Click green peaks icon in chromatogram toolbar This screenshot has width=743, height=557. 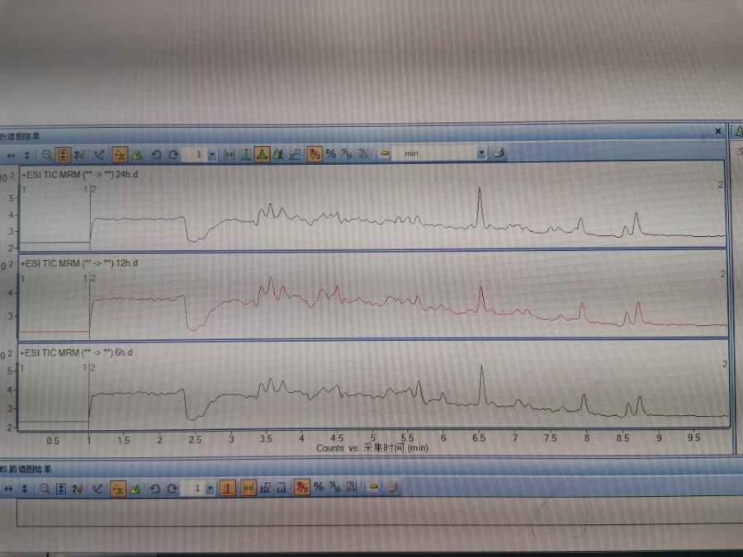click(x=137, y=154)
